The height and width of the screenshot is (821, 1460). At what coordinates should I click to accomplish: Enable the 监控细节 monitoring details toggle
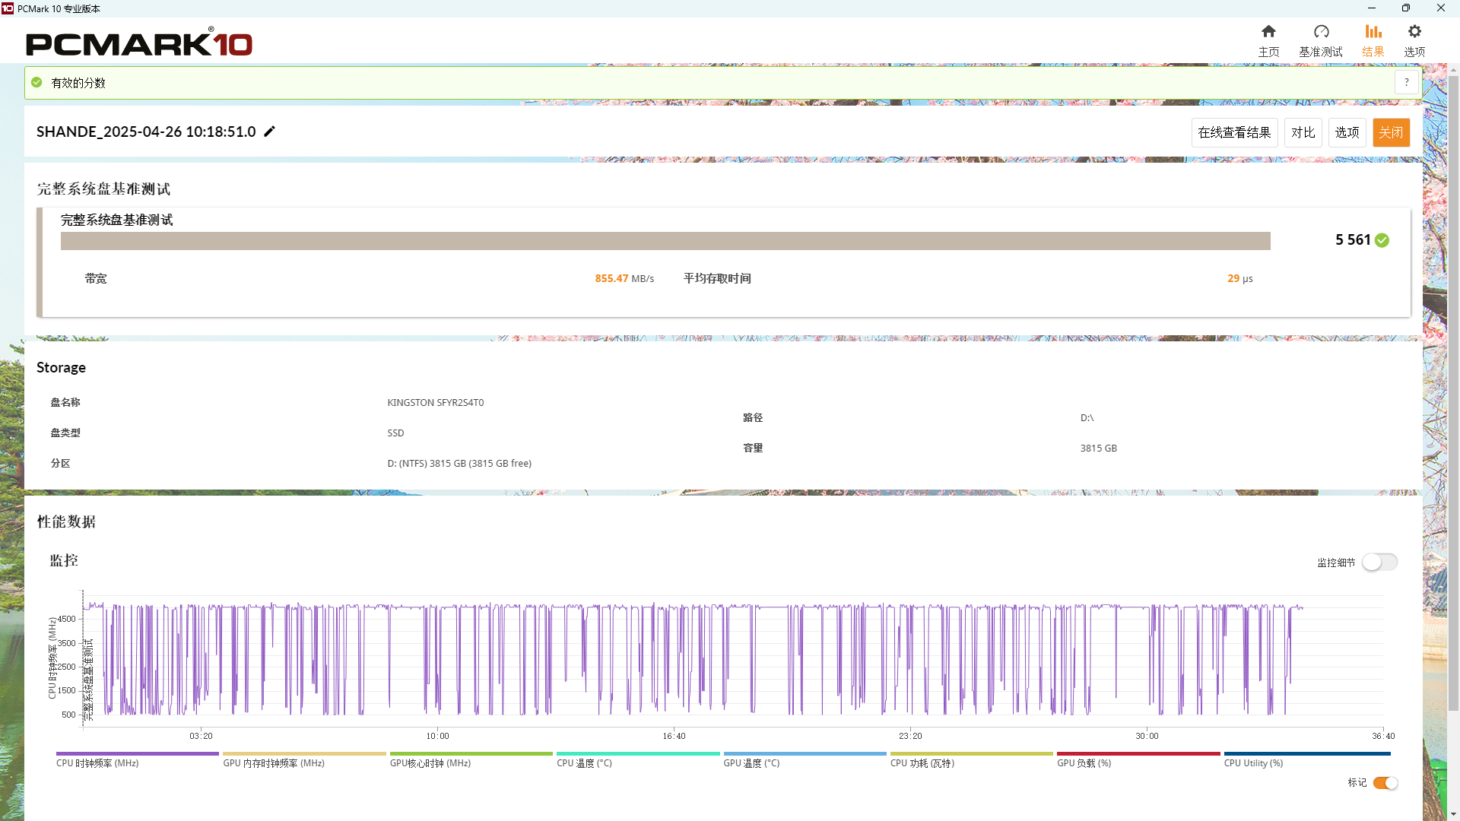(x=1379, y=563)
